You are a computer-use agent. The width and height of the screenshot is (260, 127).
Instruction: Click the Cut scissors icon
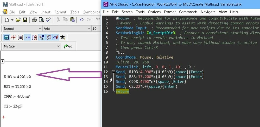click(x=58, y=20)
